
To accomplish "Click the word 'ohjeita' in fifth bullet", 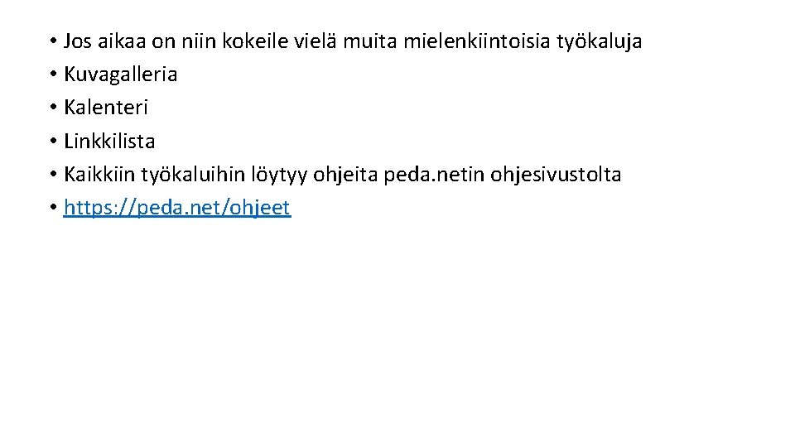I will [x=345, y=175].
